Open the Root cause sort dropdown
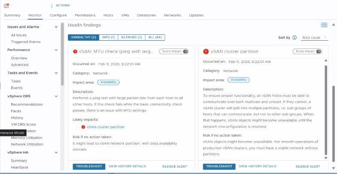Screen dimensions: 337x174 pyautogui.click(x=315, y=38)
